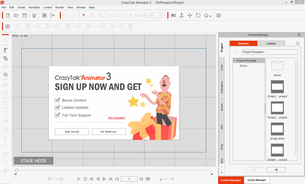
Task: Click the Export icon in the toolbar
Action: coord(53,16)
